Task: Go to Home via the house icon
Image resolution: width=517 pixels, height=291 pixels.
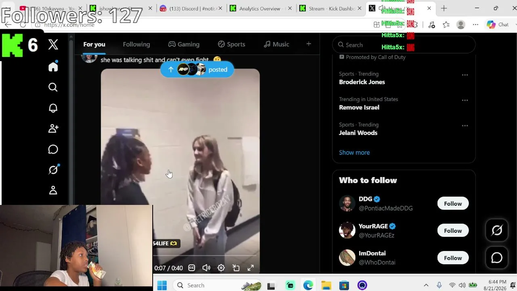Action: [x=53, y=67]
